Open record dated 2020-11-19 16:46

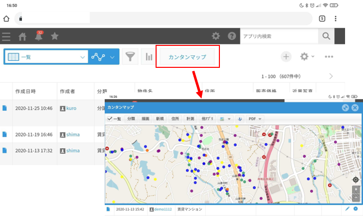[4, 134]
